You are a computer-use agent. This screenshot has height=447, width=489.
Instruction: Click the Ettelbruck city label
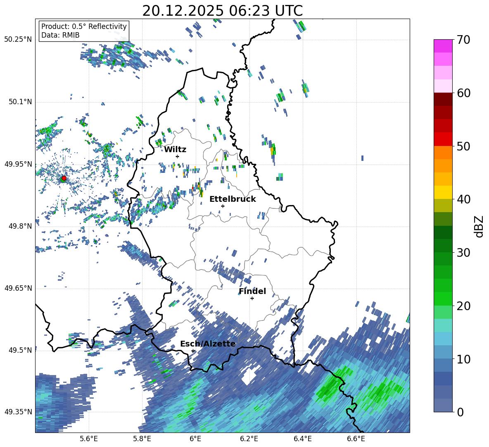(233, 199)
